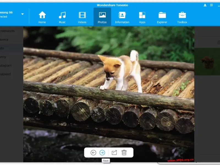Export the current photo
Image resolution: width=220 pixels, height=165 pixels.
tap(114, 153)
